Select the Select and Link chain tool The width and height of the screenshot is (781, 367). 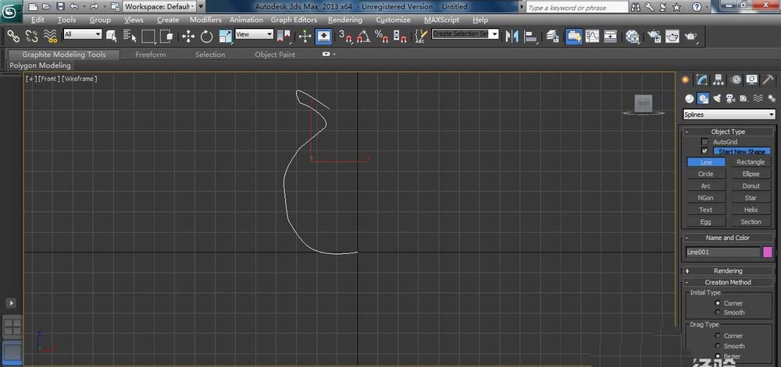click(x=13, y=36)
